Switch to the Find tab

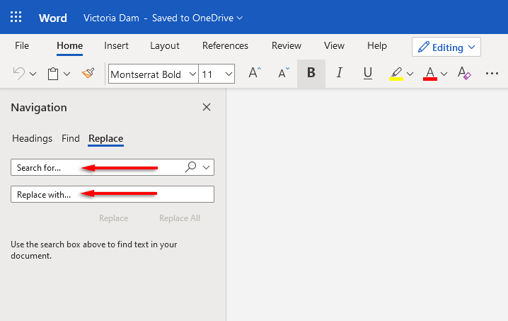71,138
